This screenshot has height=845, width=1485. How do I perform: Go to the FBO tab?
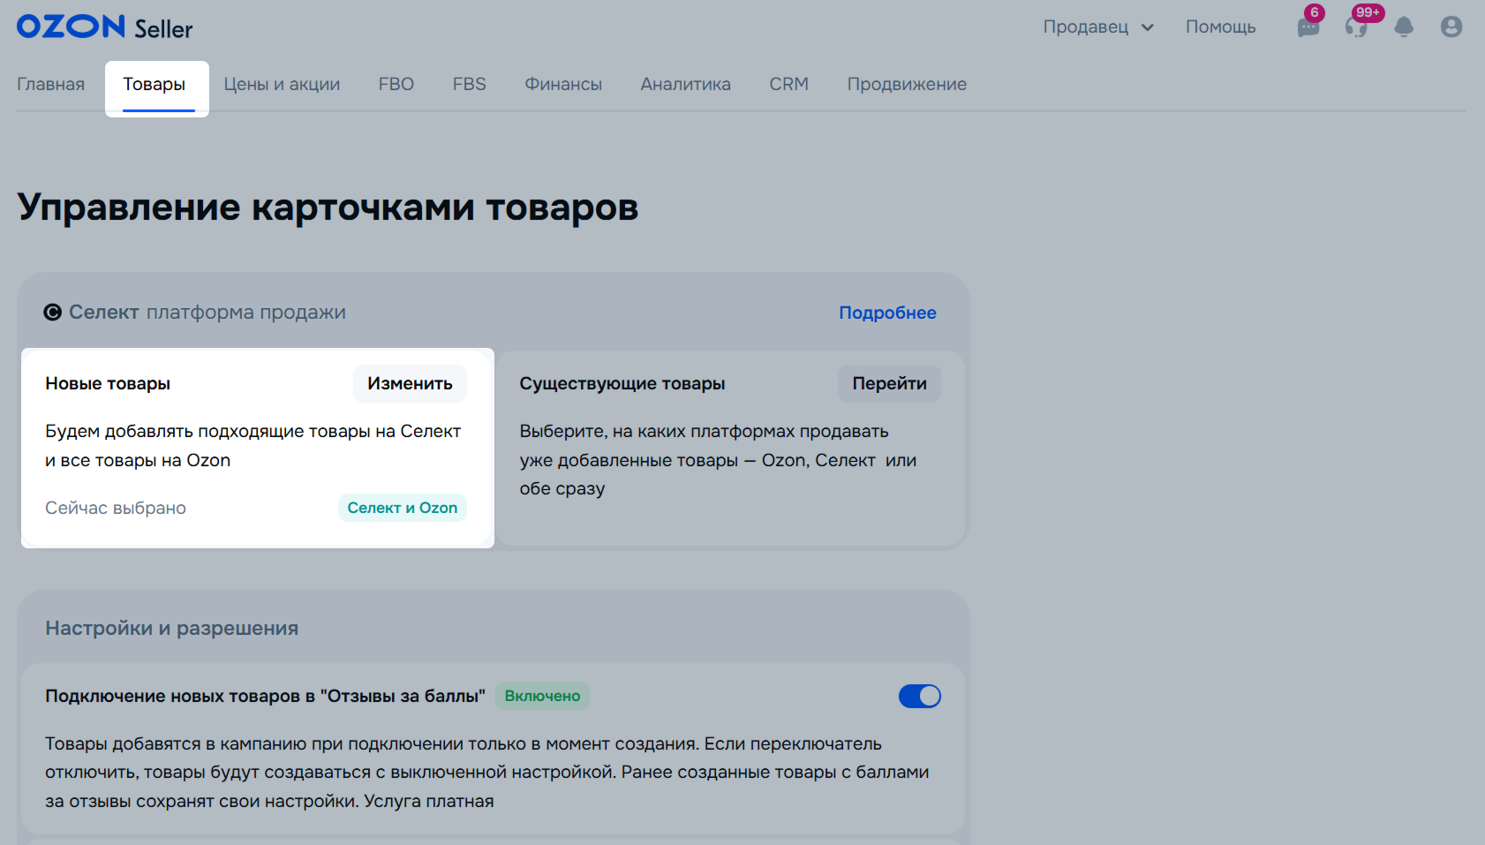point(396,85)
